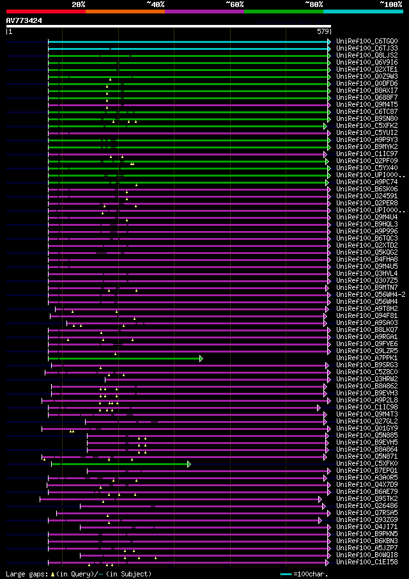Select label UniRef100_C6TC87
The height and width of the screenshot is (579, 409).
point(367,111)
